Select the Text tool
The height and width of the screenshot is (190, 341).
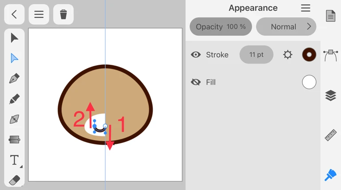[14, 160]
